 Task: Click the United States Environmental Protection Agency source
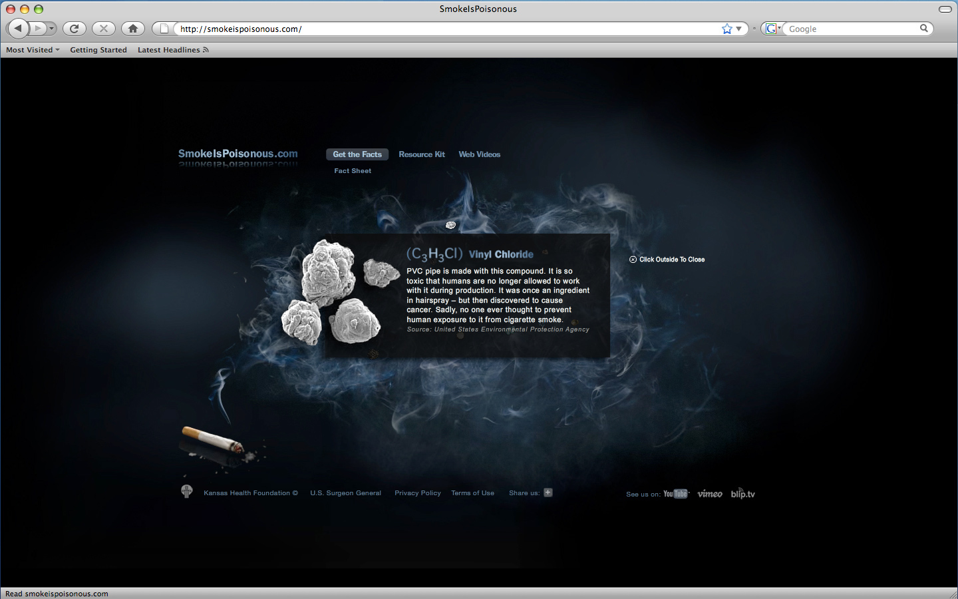tap(512, 329)
